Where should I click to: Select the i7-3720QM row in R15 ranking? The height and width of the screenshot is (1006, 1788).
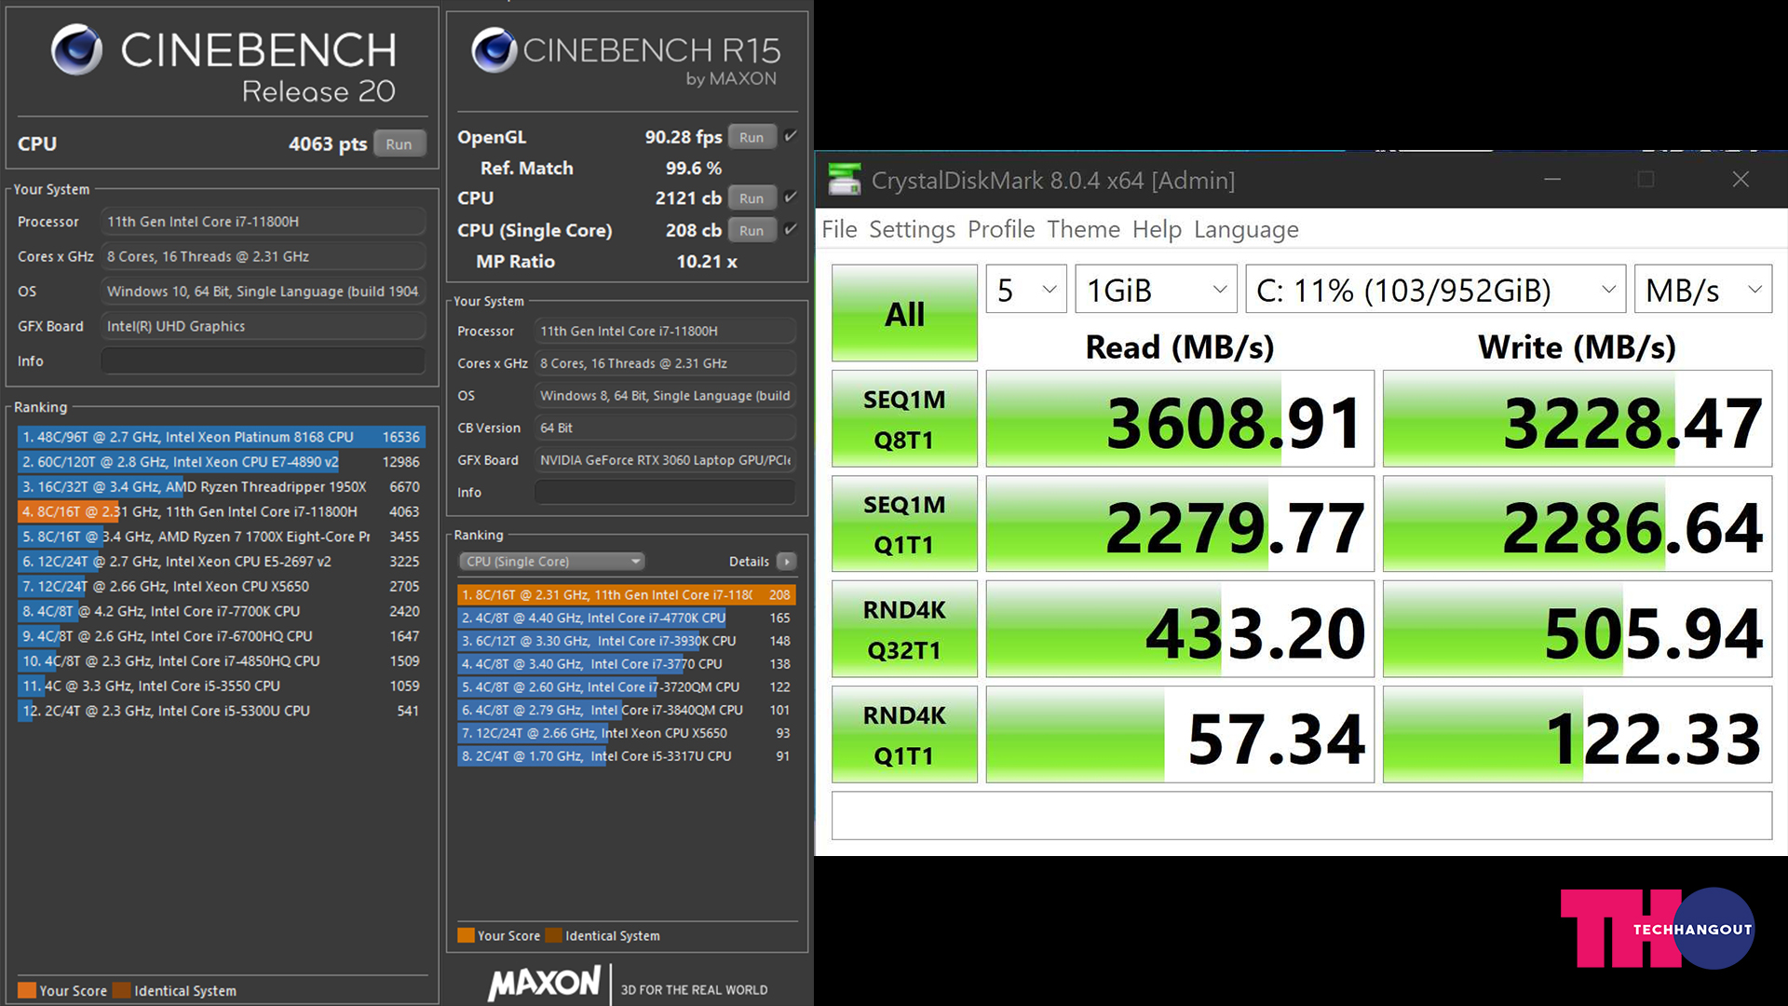(626, 687)
